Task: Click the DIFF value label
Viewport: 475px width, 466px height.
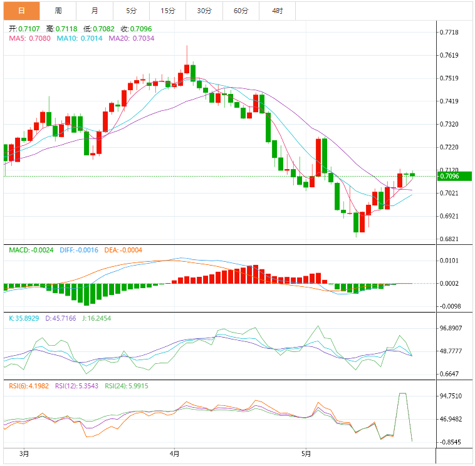Action: (78, 250)
